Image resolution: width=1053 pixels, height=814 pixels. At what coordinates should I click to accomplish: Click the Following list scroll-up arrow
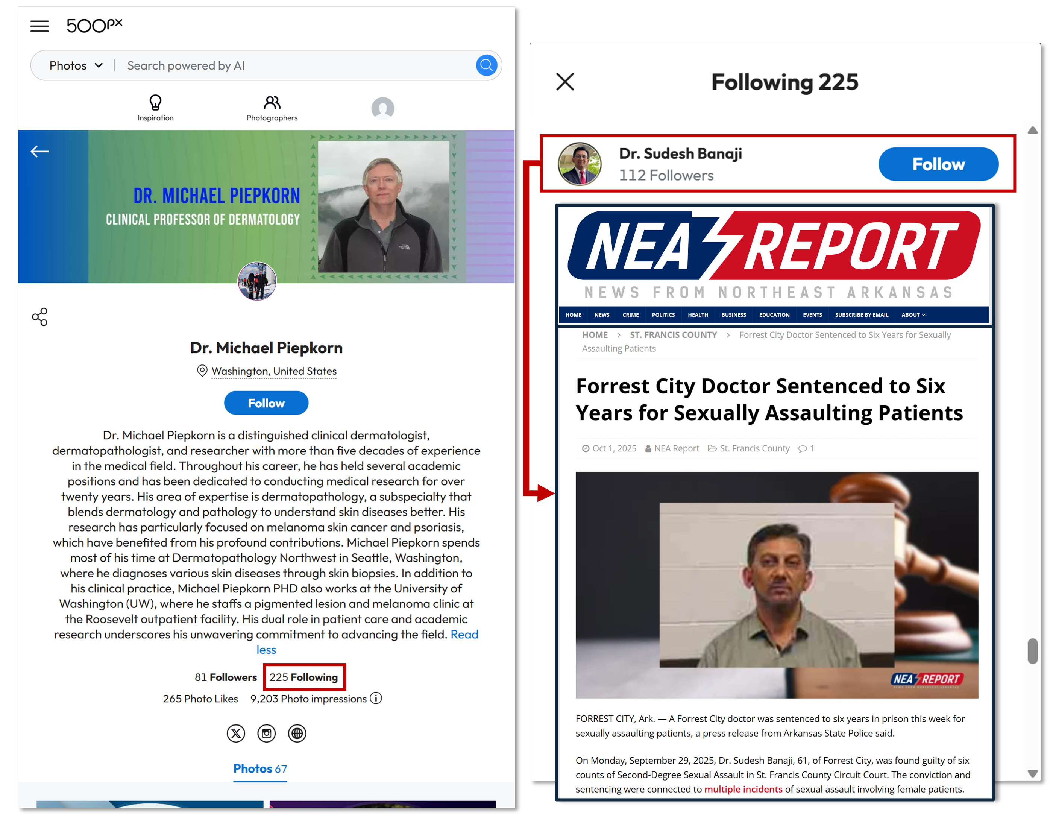1032,130
